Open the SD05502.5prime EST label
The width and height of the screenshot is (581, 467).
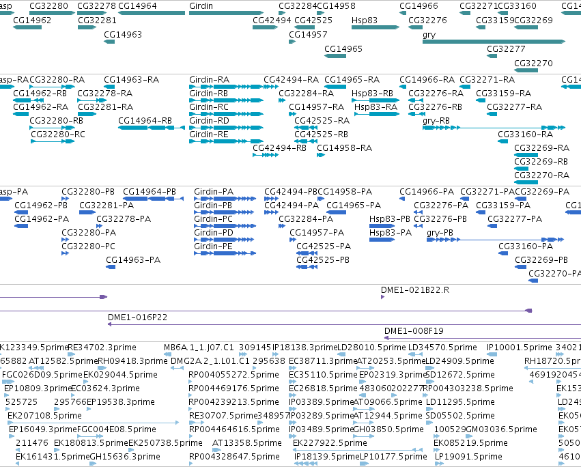pos(460,416)
